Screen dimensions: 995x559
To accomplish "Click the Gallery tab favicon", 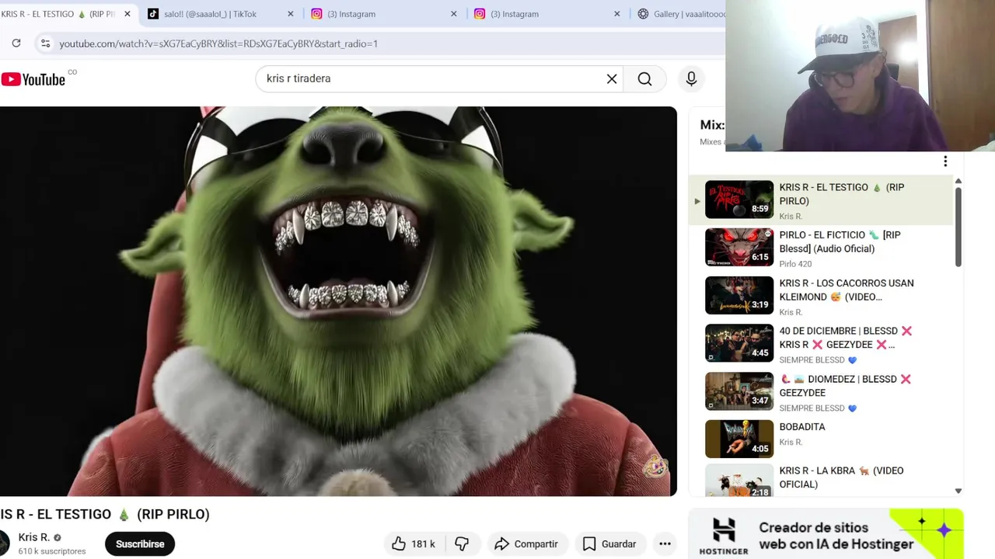I will pos(643,14).
